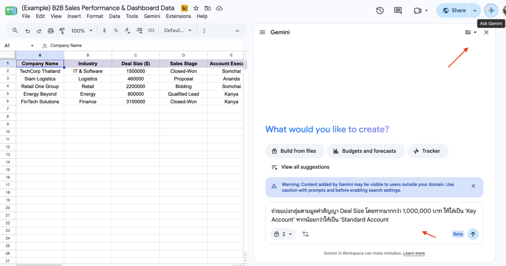Click the Gemini prompt text box
This screenshot has height=266, width=506.
click(x=374, y=215)
